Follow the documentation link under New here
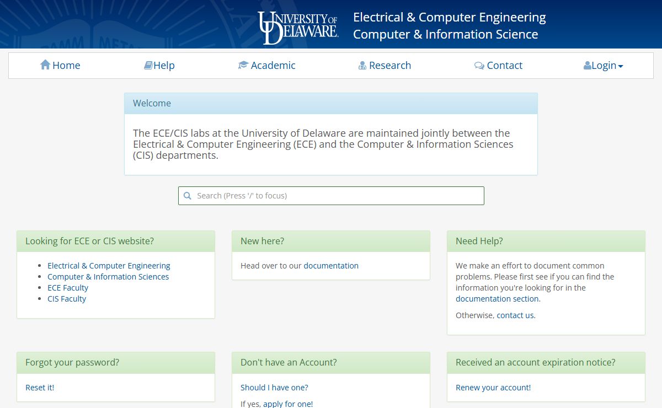 (331, 266)
